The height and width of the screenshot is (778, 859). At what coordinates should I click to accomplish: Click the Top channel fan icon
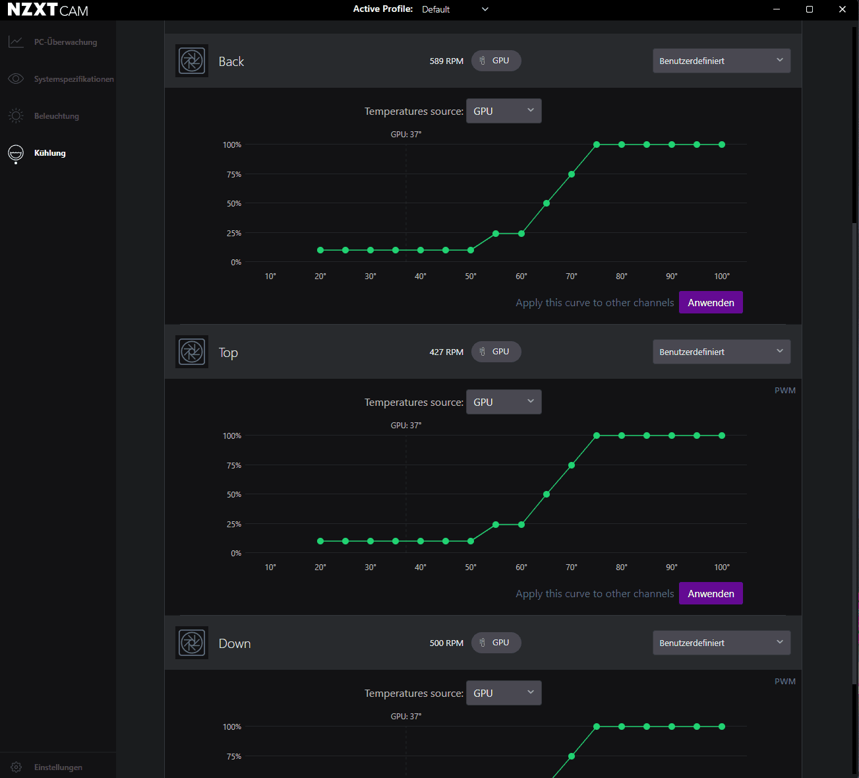(192, 352)
